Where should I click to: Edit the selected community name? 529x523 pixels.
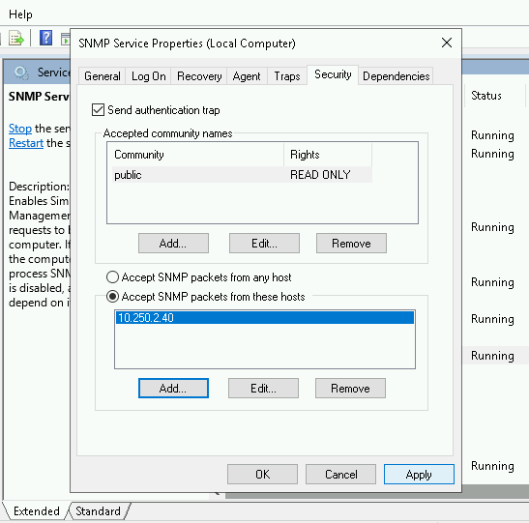point(264,243)
